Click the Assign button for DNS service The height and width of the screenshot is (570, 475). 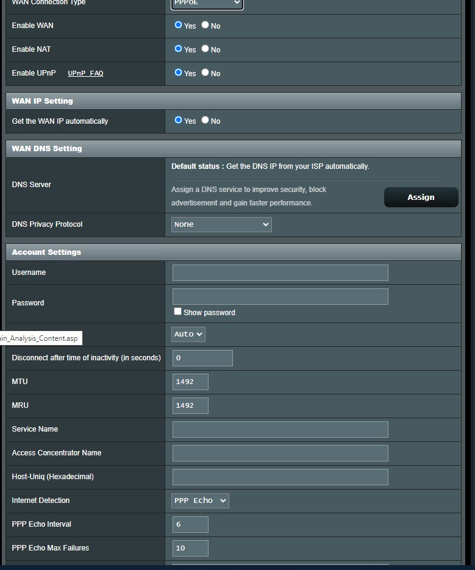click(421, 197)
